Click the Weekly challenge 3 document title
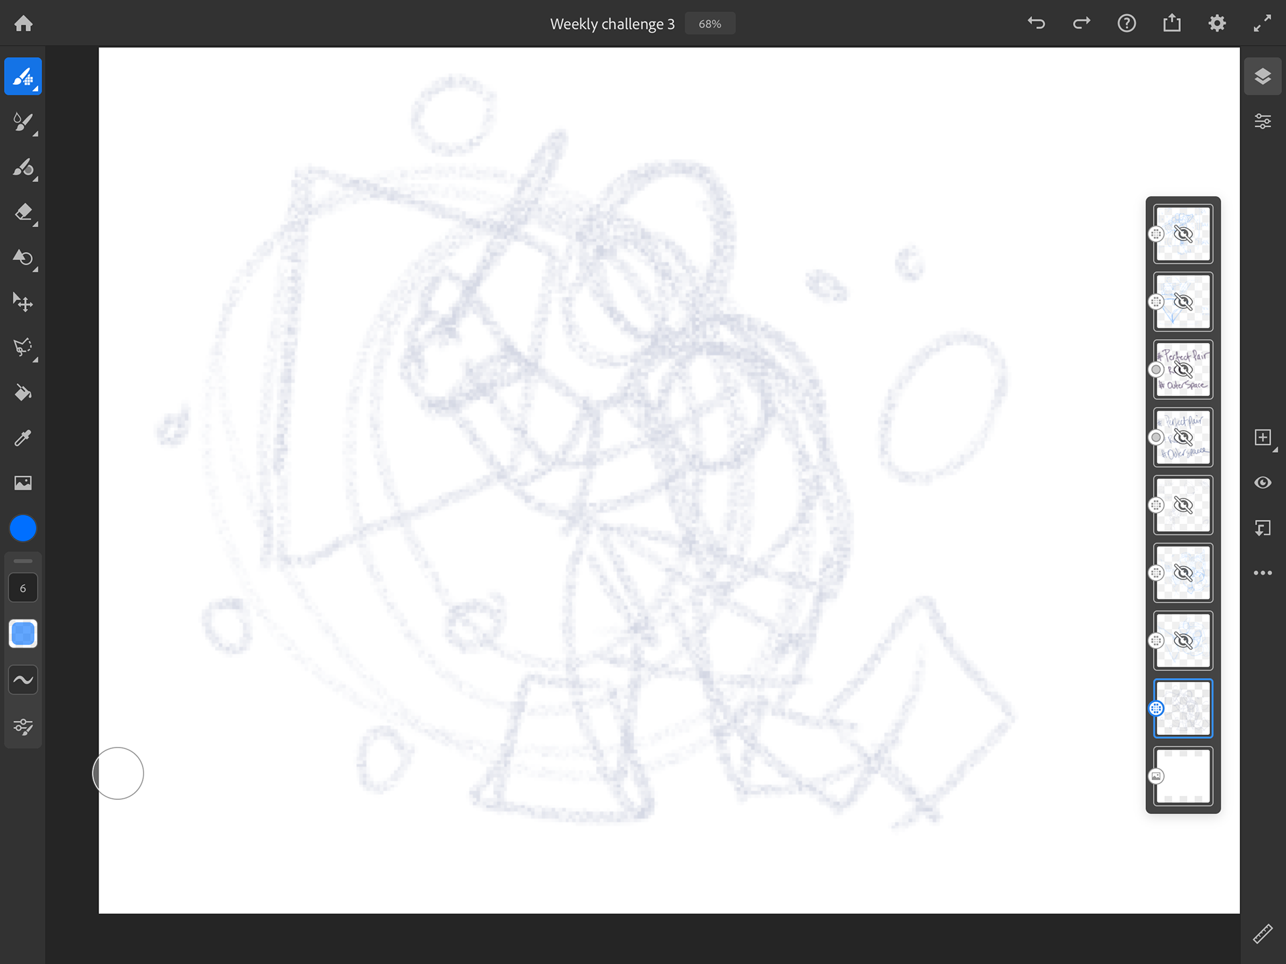The width and height of the screenshot is (1286, 964). pyautogui.click(x=612, y=24)
